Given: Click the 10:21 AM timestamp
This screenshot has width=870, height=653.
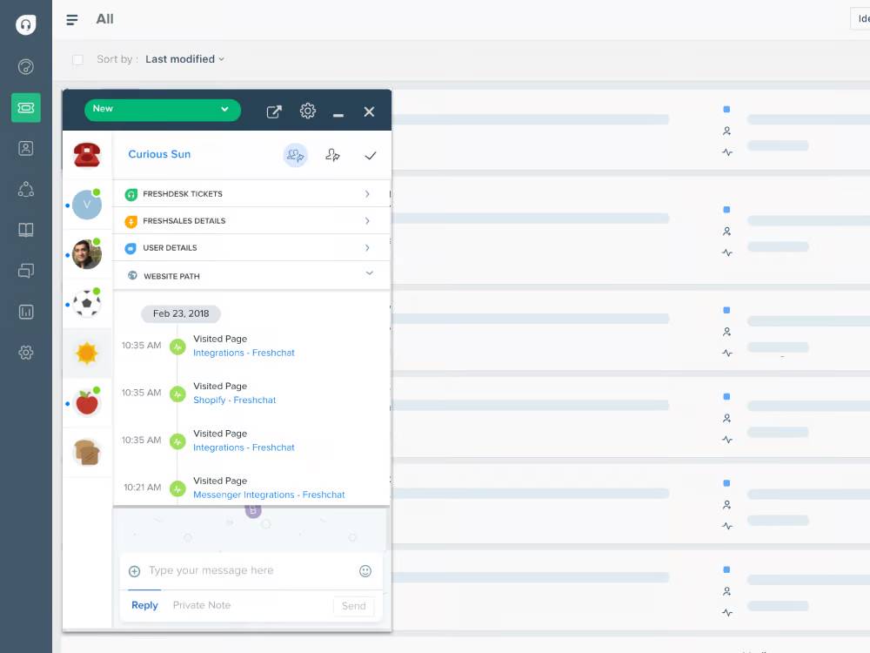Looking at the screenshot, I should pos(142,488).
